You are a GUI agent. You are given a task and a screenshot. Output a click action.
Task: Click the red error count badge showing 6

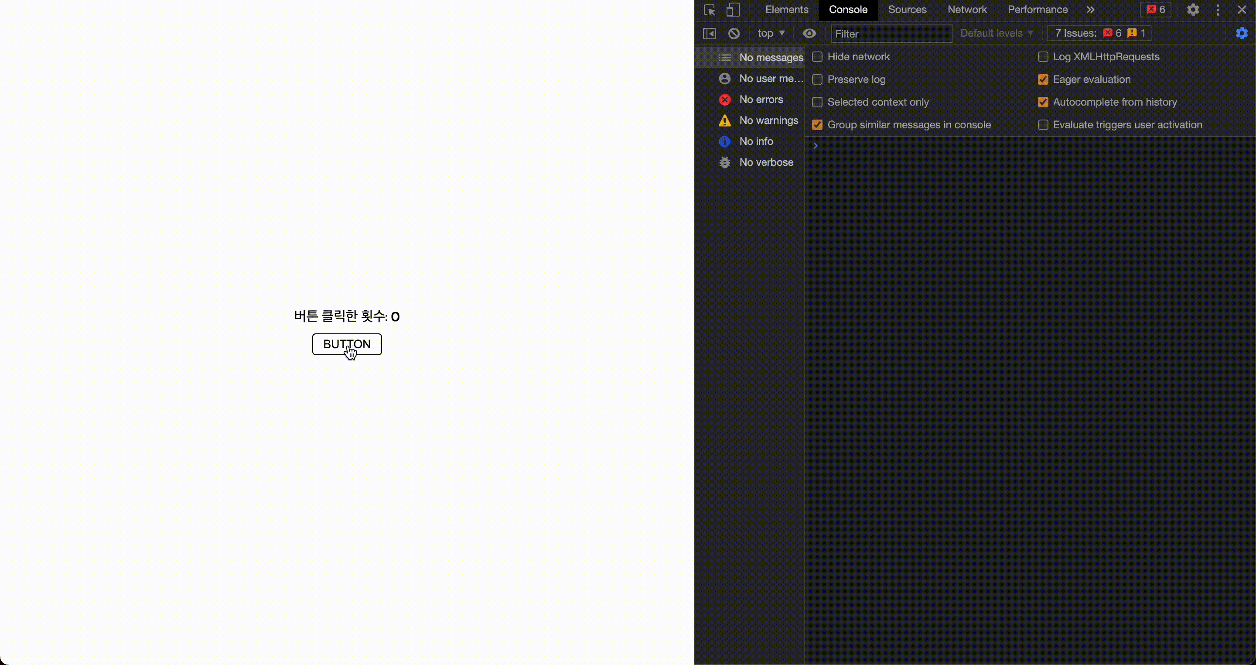pyautogui.click(x=1156, y=10)
